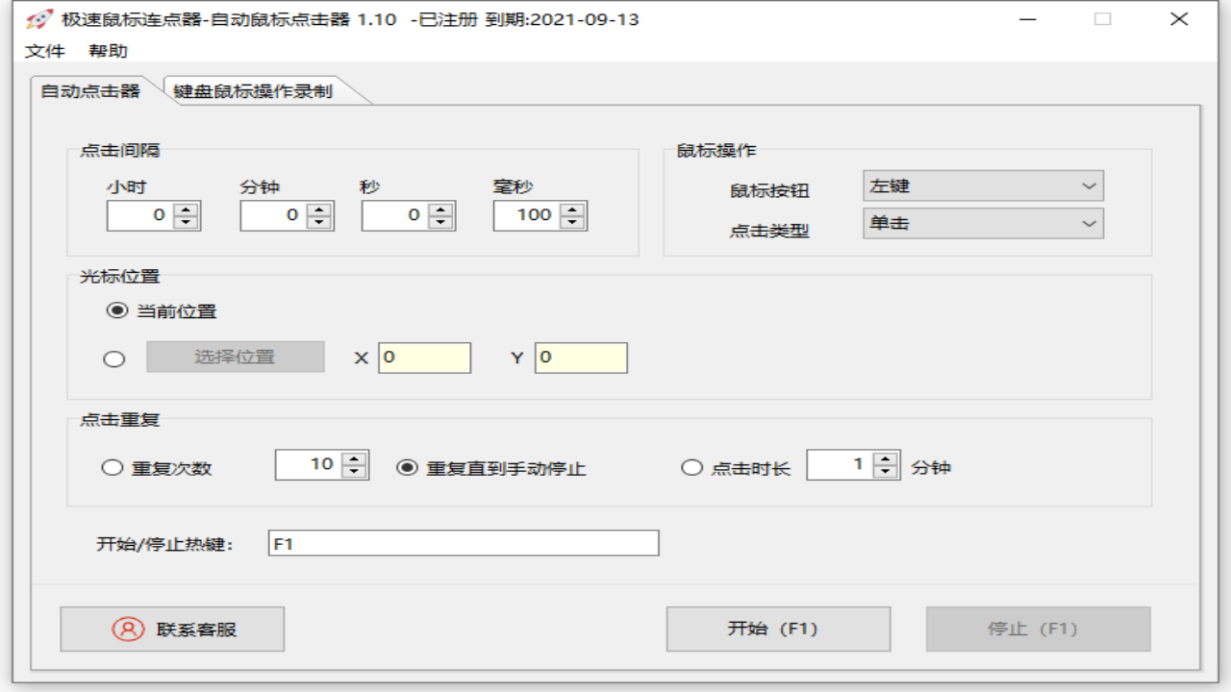1231x692 pixels.
Task: Open the 帮助 menu
Action: point(108,51)
